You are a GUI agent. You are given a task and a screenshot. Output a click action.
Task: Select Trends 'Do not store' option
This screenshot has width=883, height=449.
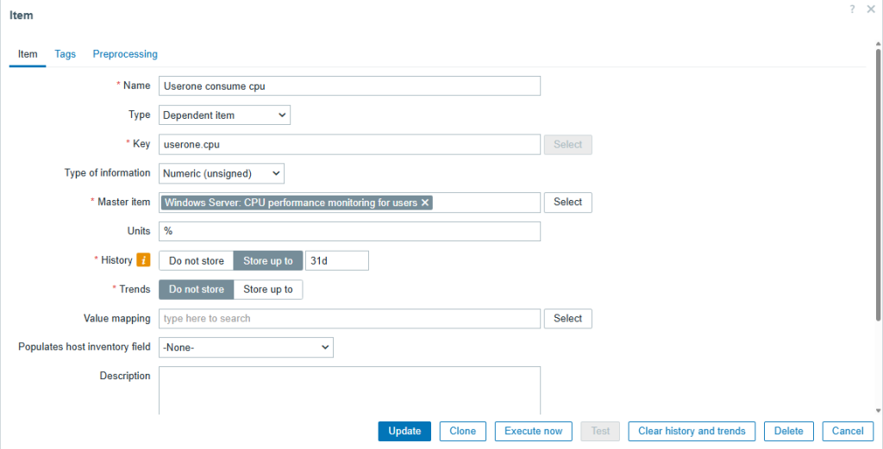point(196,290)
